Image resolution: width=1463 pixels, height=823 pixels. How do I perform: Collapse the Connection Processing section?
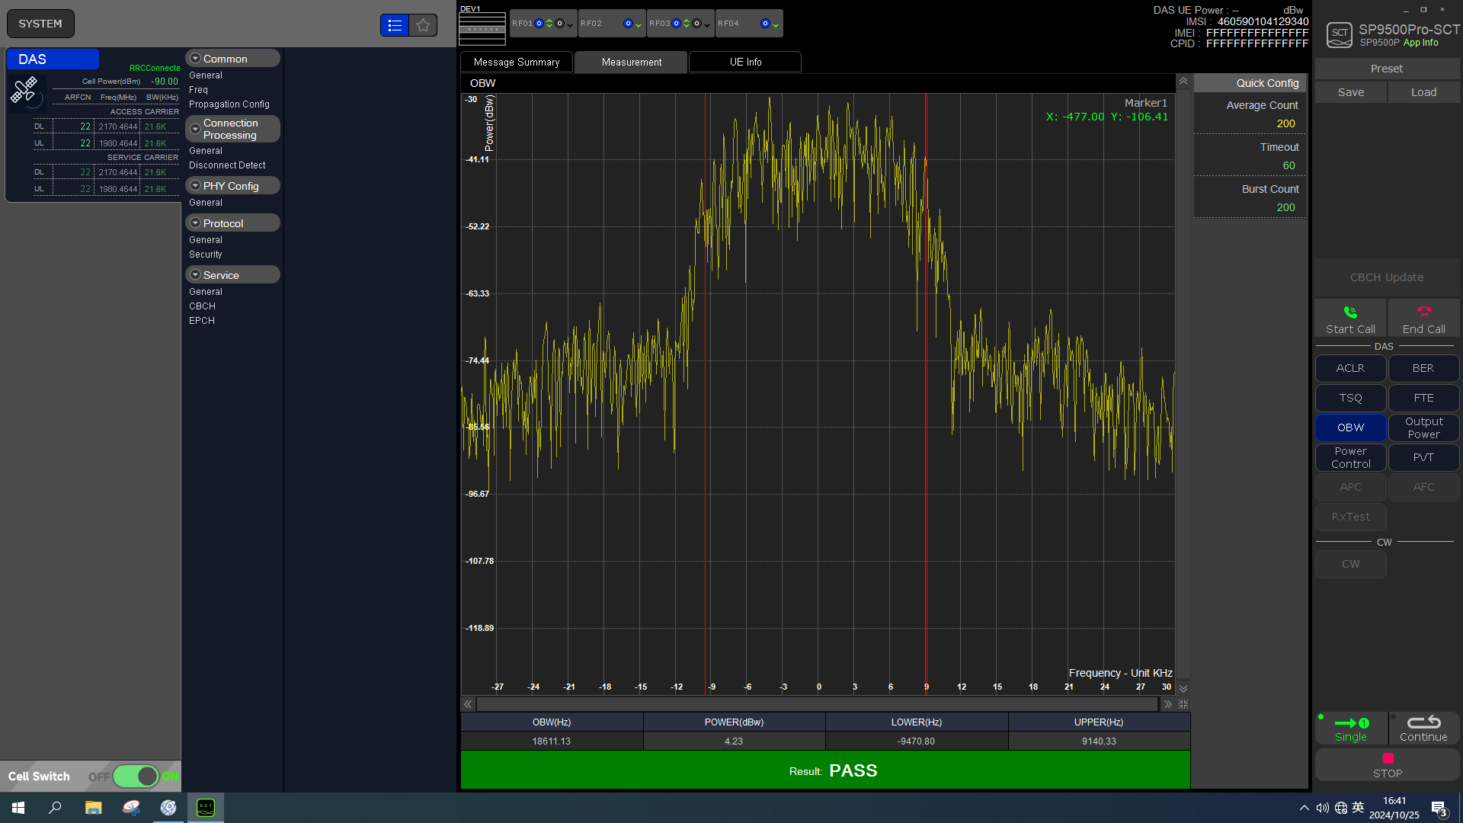click(x=195, y=129)
